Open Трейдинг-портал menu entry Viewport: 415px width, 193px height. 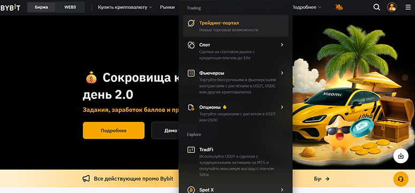click(x=236, y=26)
